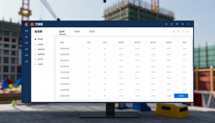Switch to the second tab in the tab row
Image resolution: width=215 pixels, height=123 pixels.
(77, 32)
